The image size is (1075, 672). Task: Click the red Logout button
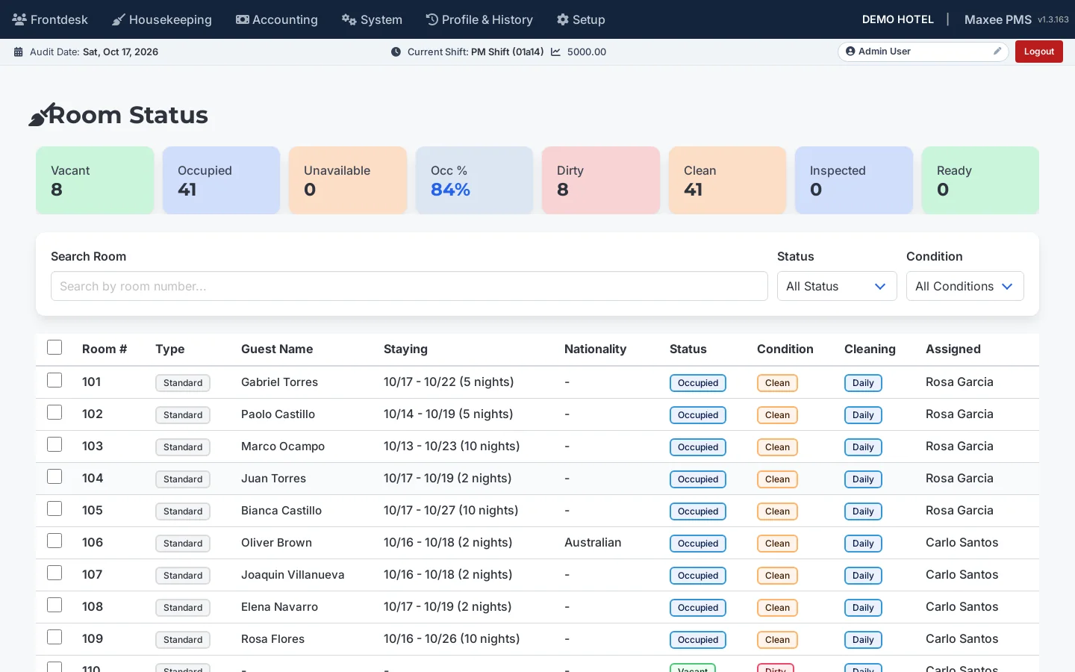coord(1038,52)
